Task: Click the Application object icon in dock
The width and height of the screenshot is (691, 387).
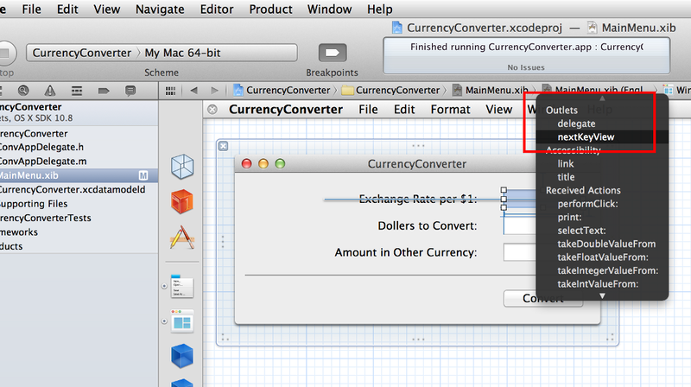Action: [x=181, y=237]
